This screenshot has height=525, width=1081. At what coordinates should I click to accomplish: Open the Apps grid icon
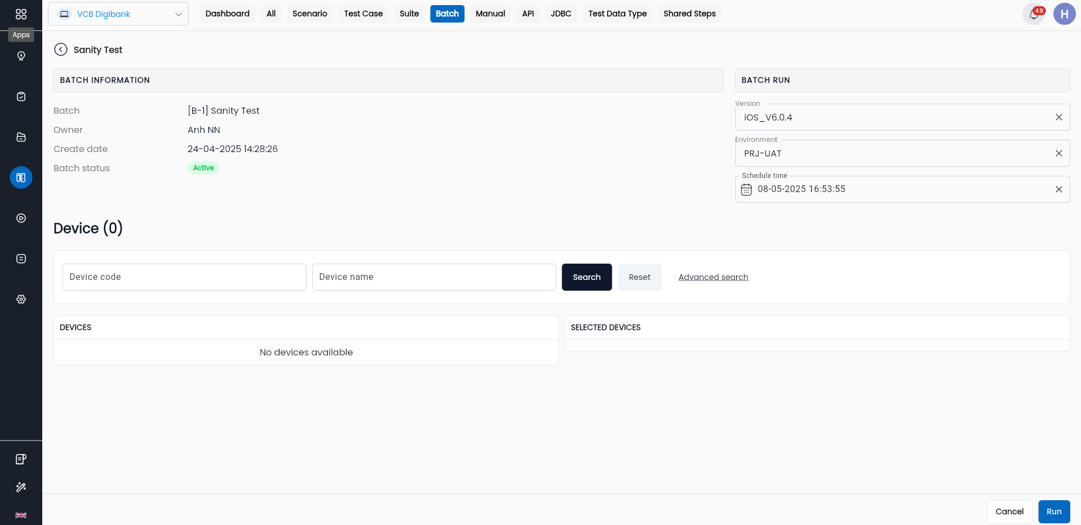coord(21,14)
